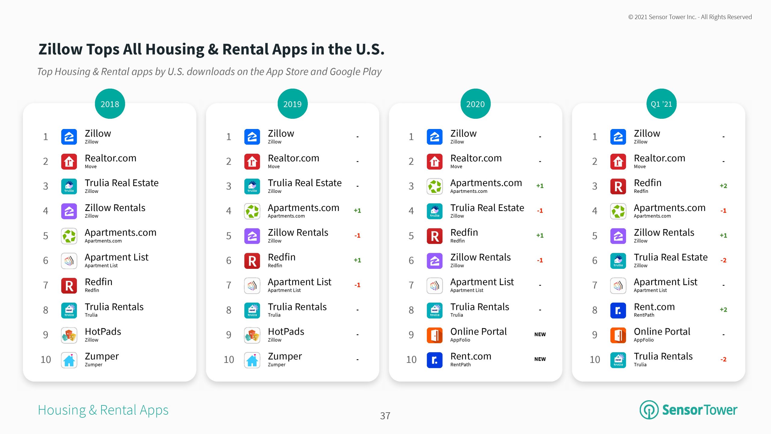771x434 pixels.
Task: Click Redfin icon ranked 3 in Q1 '21
Action: pyautogui.click(x=618, y=186)
